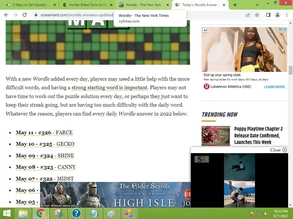
Task: Click LEARN MORE in Lululemon ad
Action: [274, 87]
